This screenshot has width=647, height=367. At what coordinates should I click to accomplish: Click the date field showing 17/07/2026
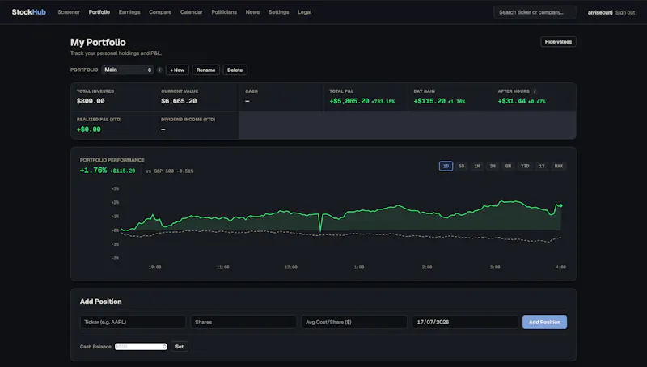coord(464,322)
